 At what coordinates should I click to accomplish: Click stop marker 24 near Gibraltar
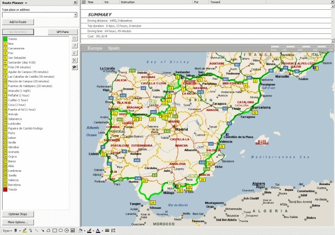point(153,203)
